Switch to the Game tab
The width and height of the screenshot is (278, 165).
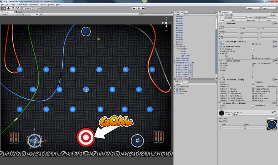click(x=19, y=12)
